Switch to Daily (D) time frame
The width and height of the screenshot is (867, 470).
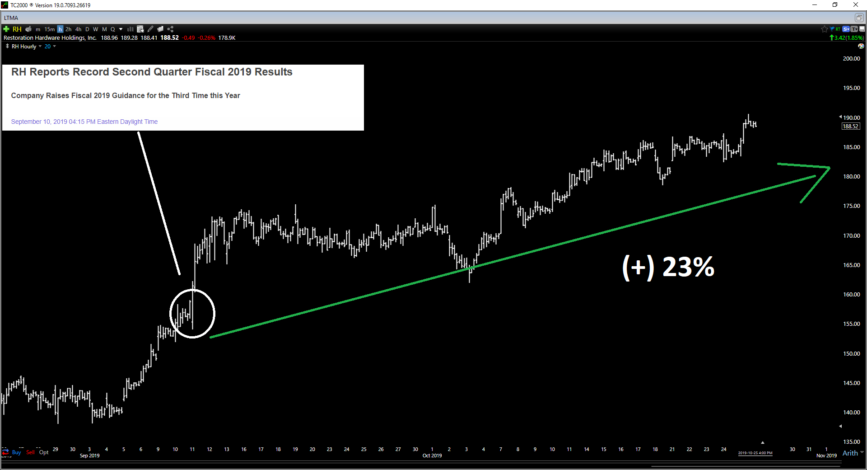[87, 29]
